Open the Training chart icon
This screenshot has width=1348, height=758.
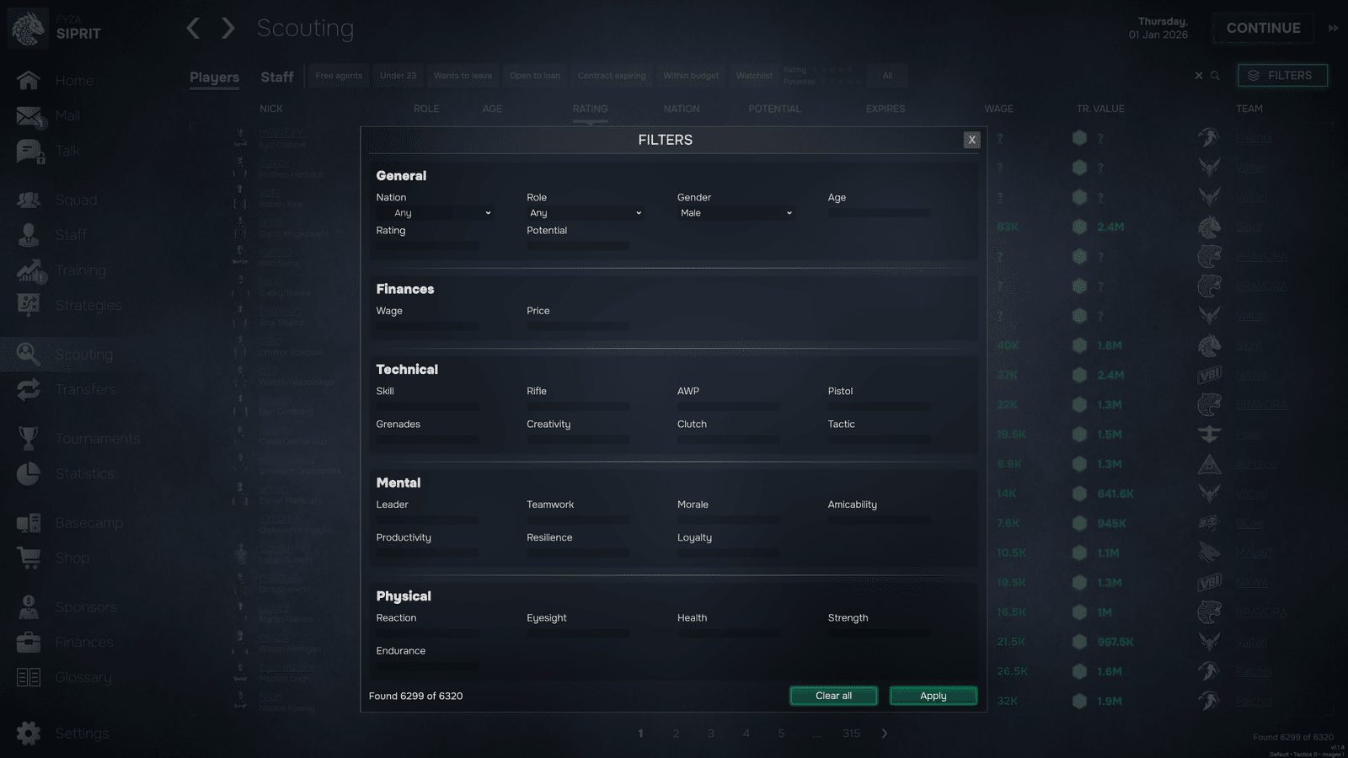click(29, 270)
